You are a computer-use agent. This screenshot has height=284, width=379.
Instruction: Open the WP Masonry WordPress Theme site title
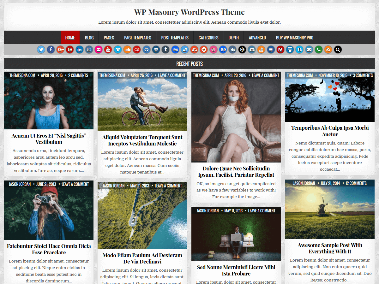tap(189, 12)
